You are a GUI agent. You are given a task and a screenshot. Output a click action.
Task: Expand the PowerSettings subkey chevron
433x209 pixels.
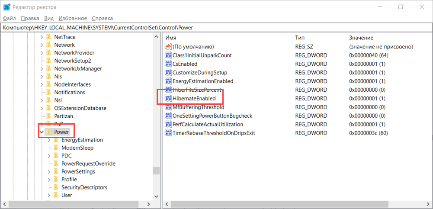(49, 172)
